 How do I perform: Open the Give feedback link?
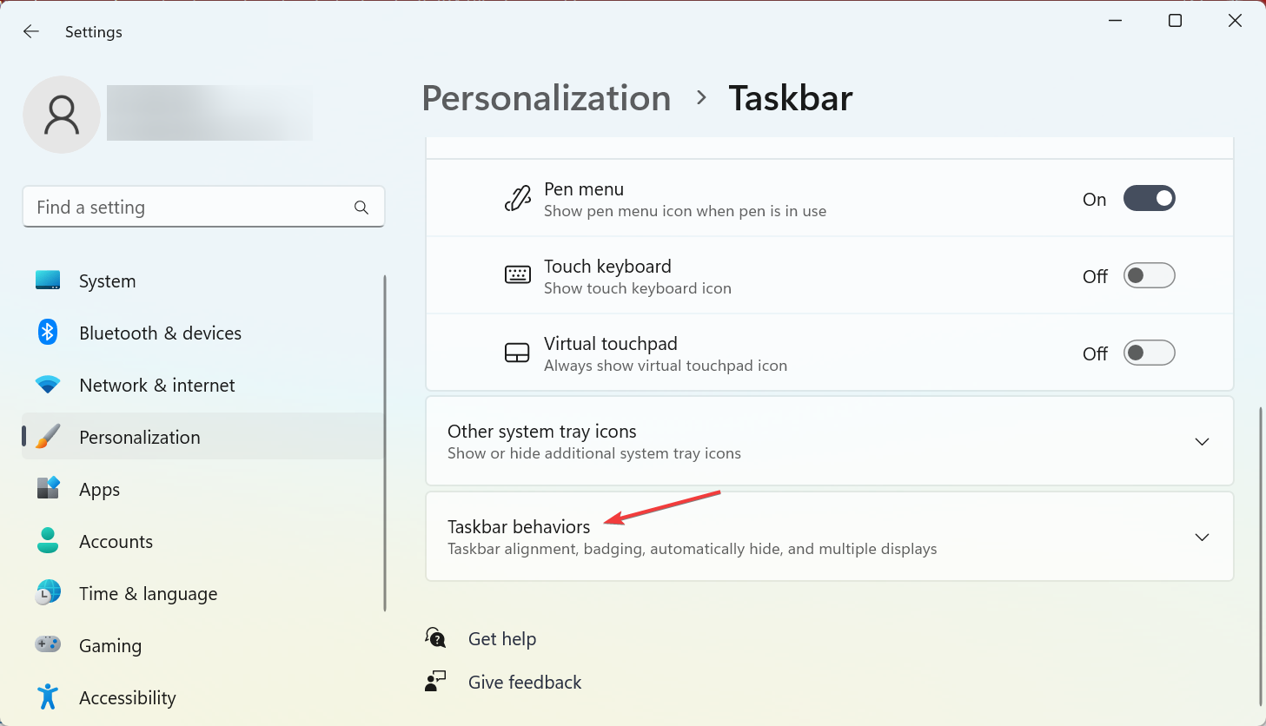click(x=525, y=683)
